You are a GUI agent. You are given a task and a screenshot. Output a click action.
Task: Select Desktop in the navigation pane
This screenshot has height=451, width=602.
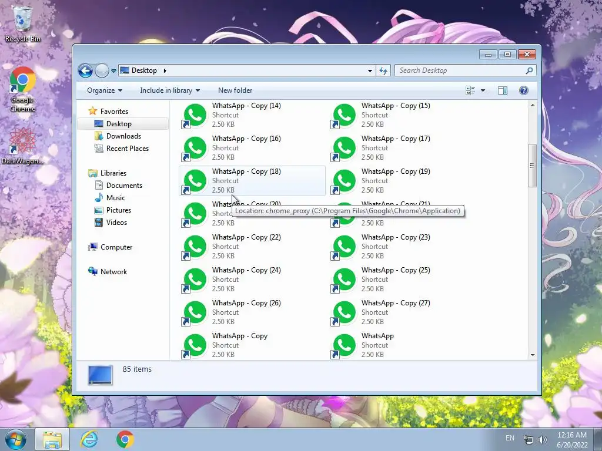(119, 124)
